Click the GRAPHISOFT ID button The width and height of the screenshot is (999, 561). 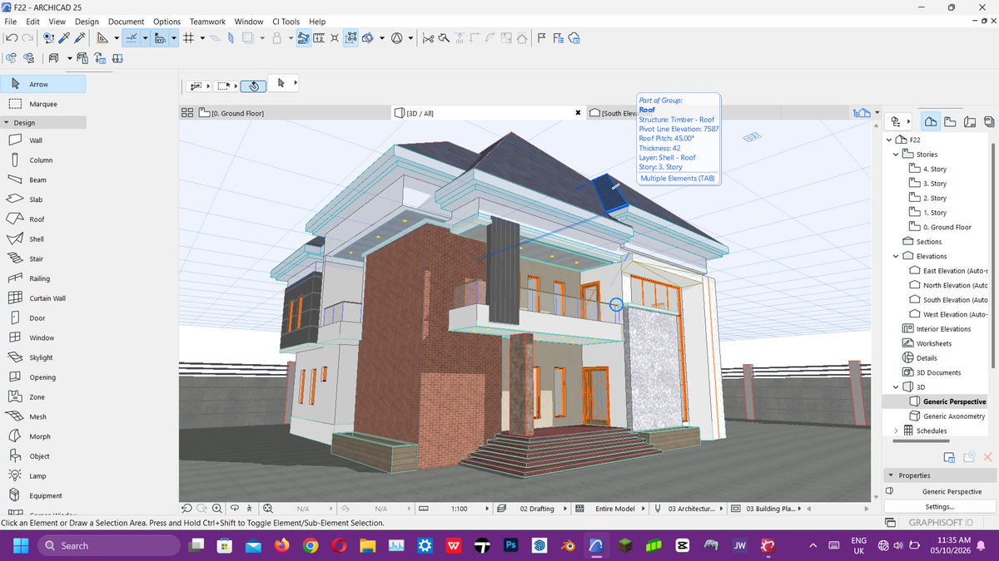coord(939,523)
